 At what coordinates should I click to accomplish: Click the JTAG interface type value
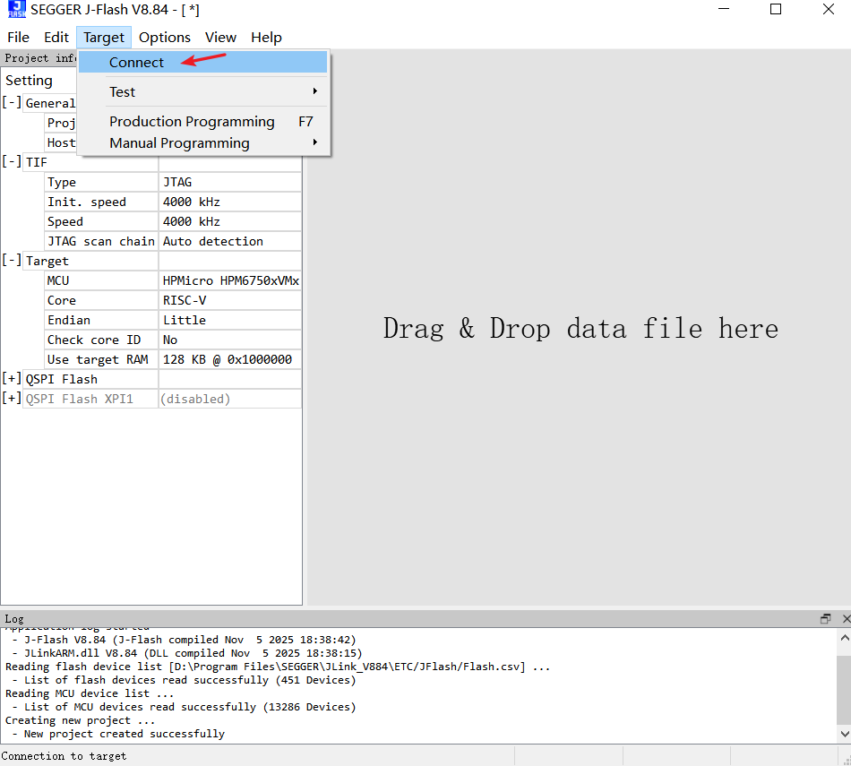[230, 183]
